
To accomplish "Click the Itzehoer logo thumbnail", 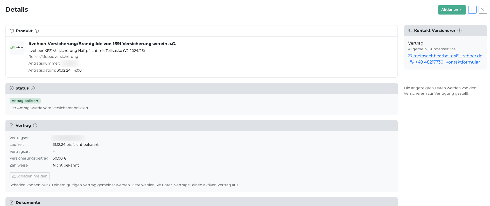I will pos(17,48).
